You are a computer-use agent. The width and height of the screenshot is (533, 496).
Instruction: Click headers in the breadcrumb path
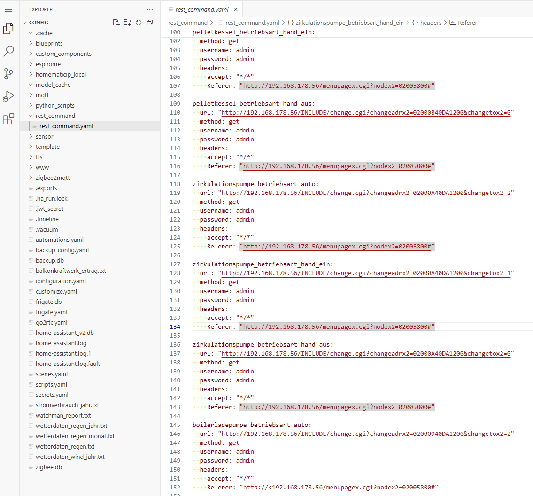coord(431,23)
